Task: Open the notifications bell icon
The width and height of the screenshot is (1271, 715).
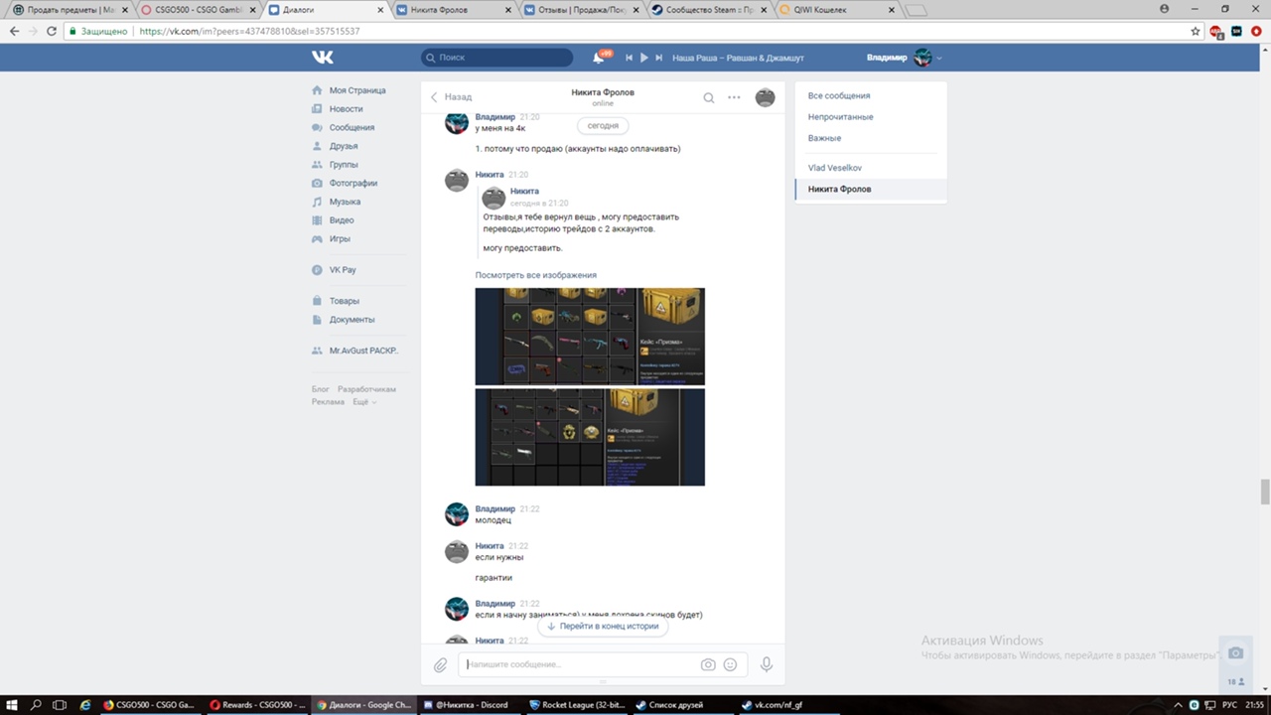Action: (x=599, y=58)
